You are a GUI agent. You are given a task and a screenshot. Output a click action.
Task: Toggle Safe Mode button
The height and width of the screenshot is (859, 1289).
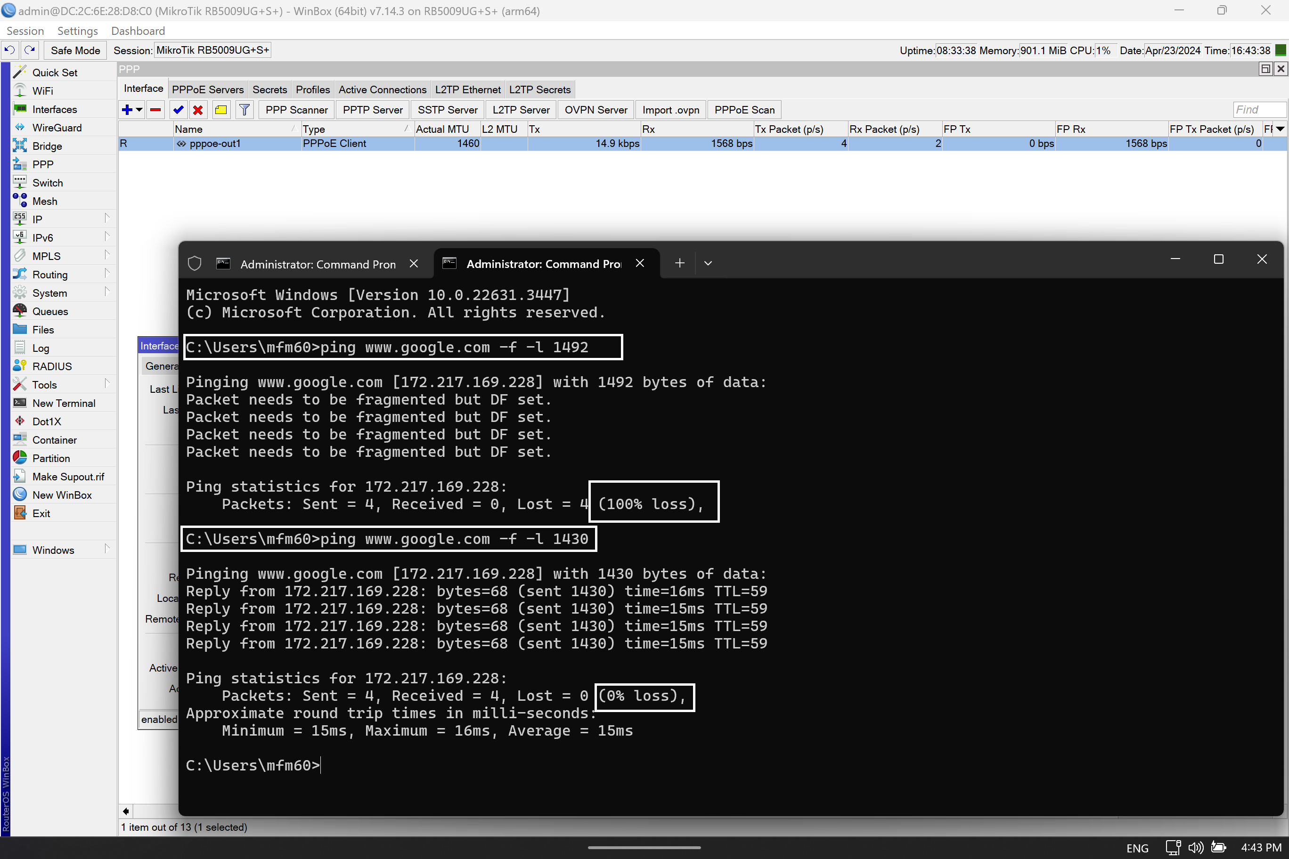tap(75, 50)
